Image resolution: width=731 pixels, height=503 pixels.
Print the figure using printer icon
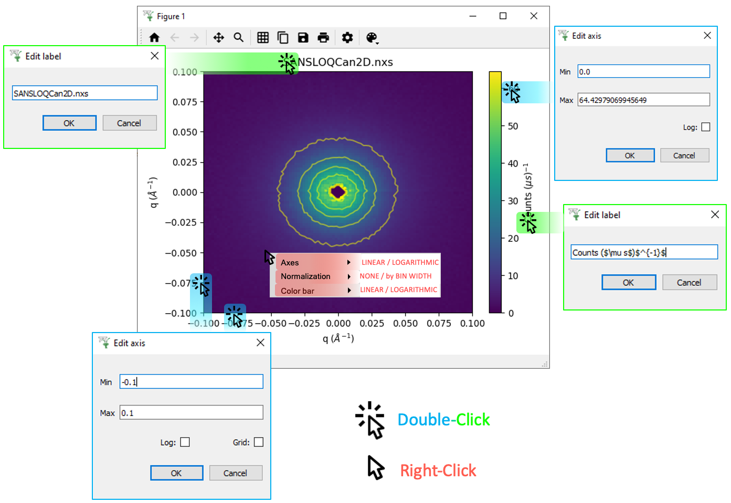click(323, 37)
